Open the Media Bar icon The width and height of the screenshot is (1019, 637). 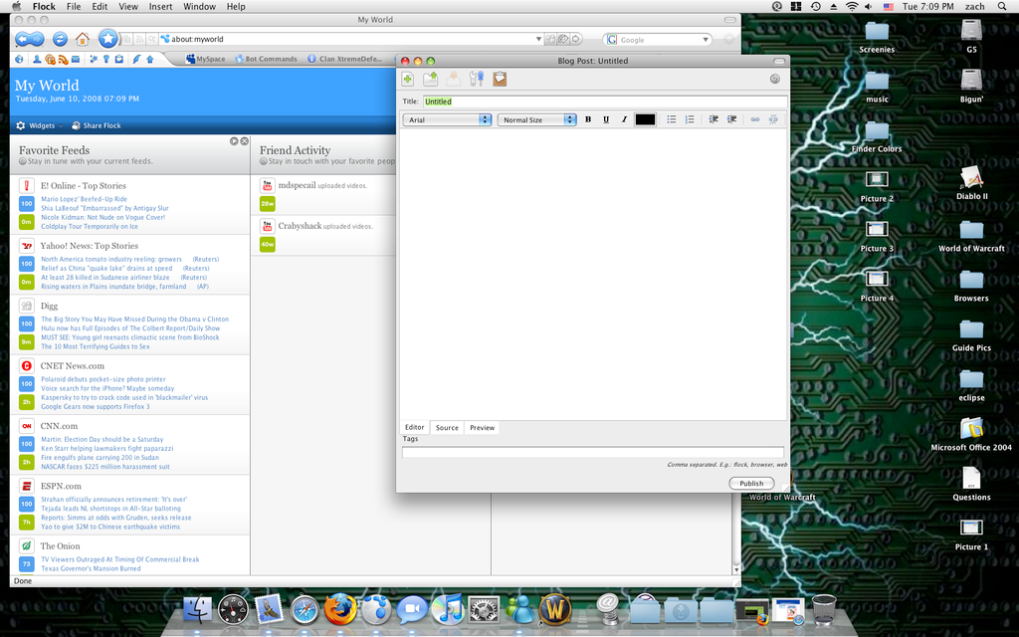(50, 59)
